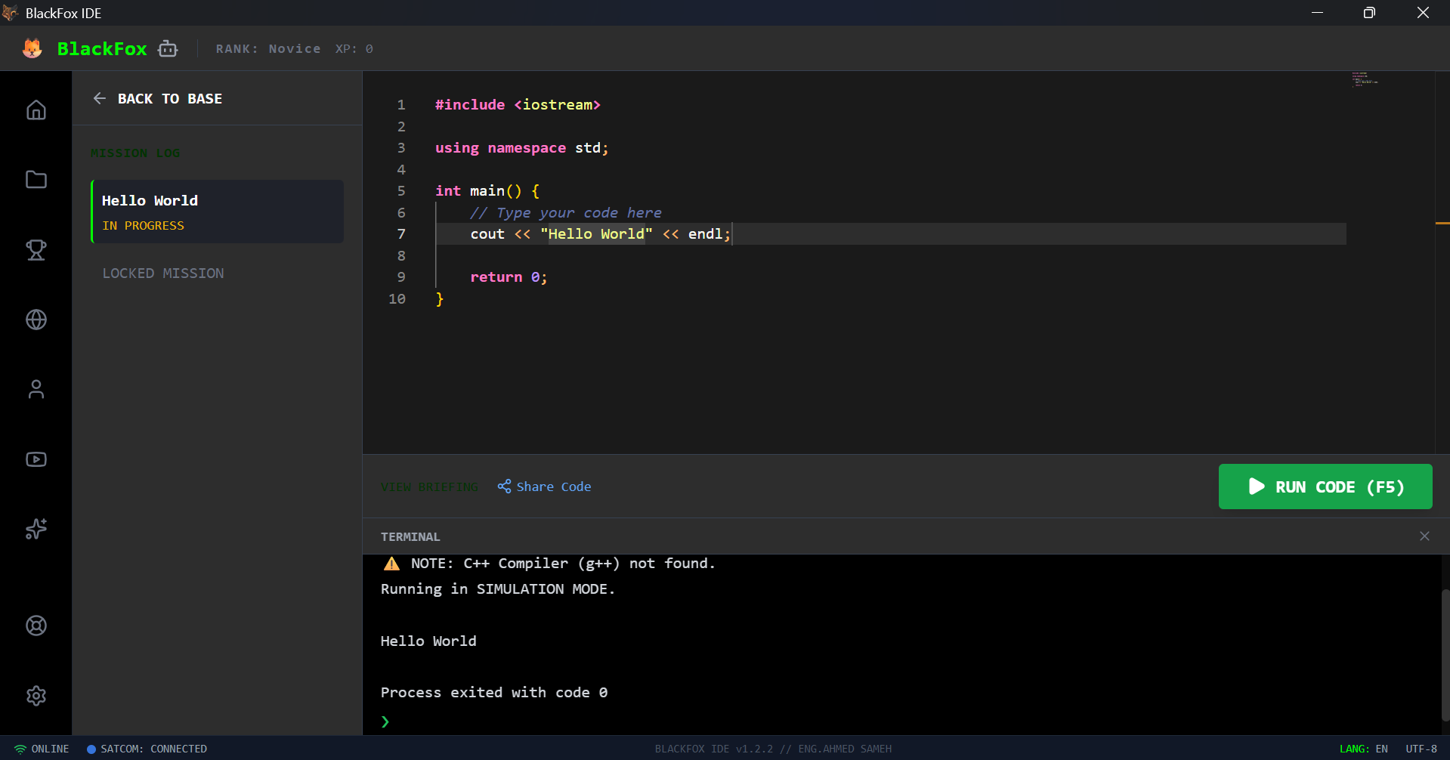Open the lifebuoy help icon

(36, 626)
